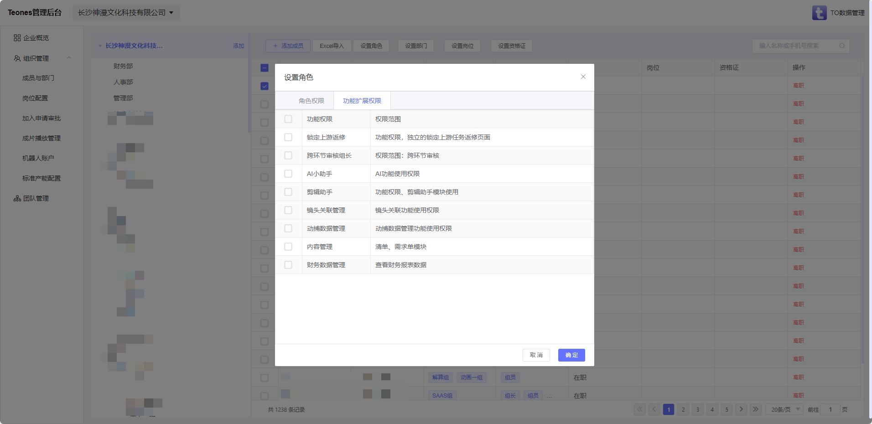Click the page number jump input field
The height and width of the screenshot is (424, 872).
[830, 409]
